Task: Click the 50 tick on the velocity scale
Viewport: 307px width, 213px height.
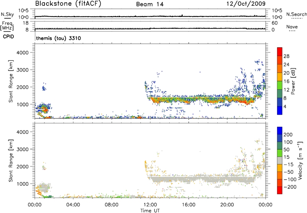Action: click(x=286, y=150)
